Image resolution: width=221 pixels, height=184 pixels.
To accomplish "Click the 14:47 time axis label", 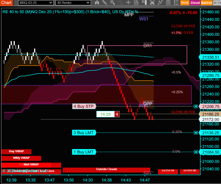I will [x=145, y=180].
